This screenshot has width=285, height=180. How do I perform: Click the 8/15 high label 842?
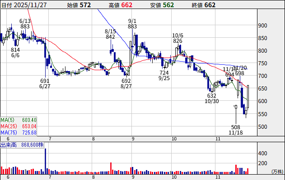click(x=110, y=37)
